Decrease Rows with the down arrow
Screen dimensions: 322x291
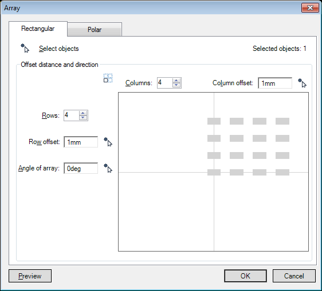(x=83, y=118)
